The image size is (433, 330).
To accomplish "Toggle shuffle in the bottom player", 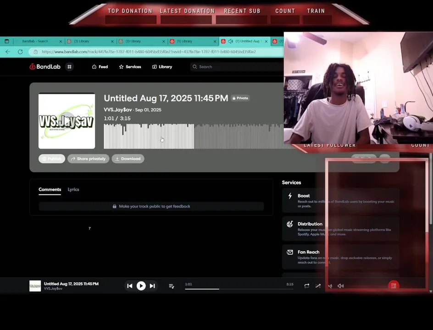I will pos(318,286).
